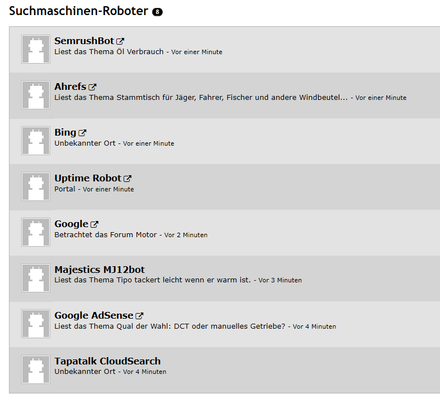Click the SemrushBot robot avatar
Image resolution: width=440 pixels, height=394 pixels.
click(36, 49)
